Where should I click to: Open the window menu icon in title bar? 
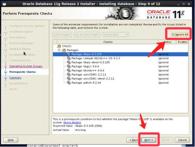click(x=4, y=4)
